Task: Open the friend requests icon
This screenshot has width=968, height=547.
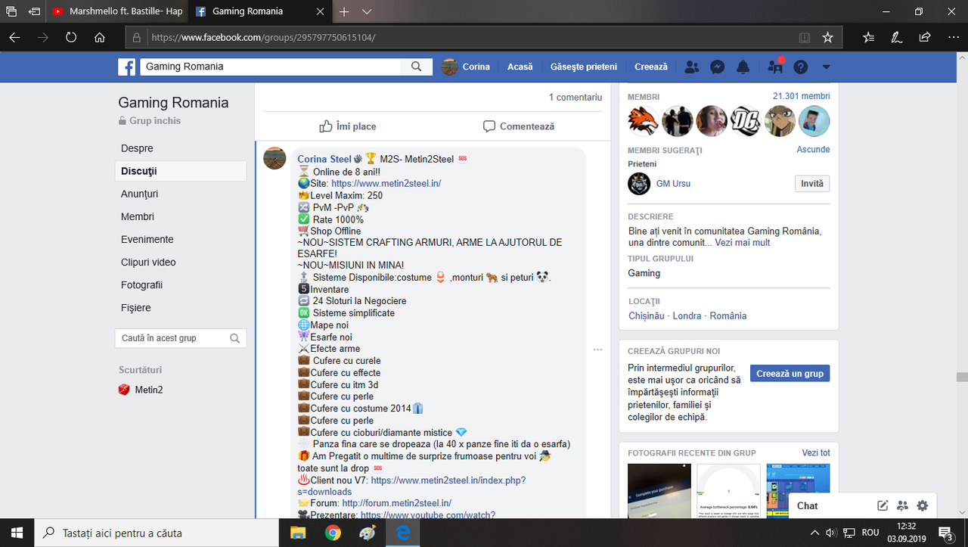Action: 691,67
